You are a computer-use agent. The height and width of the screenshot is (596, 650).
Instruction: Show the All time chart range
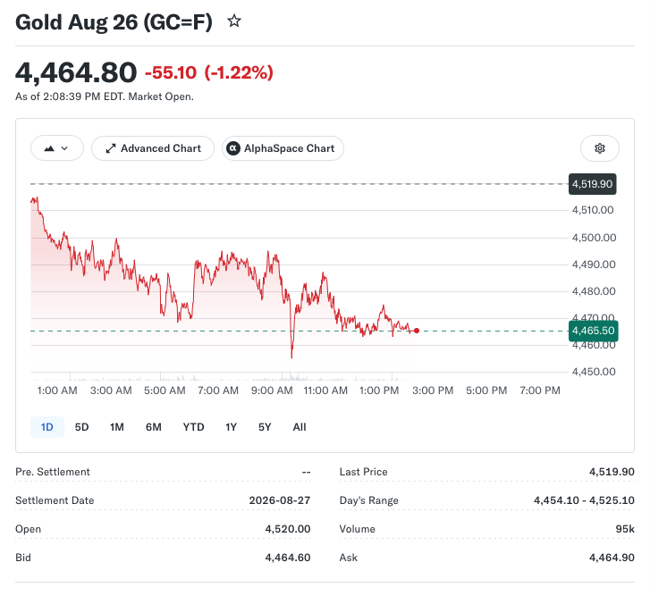coord(300,427)
